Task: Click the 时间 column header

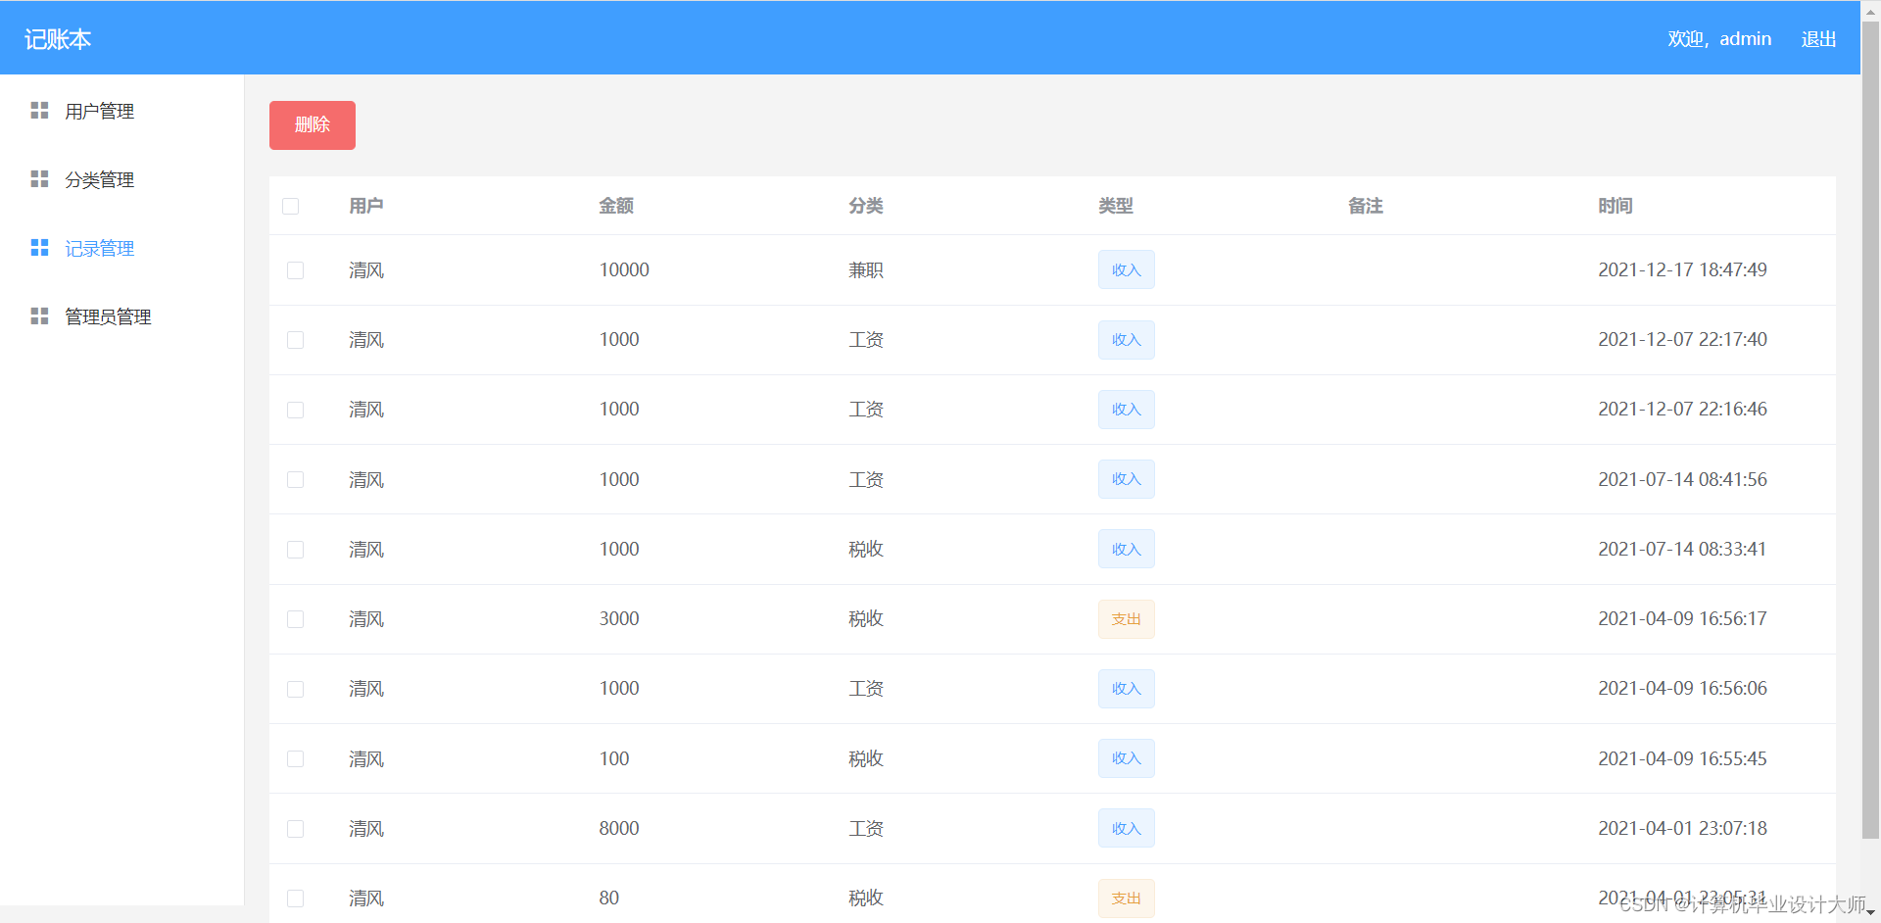Action: (x=1616, y=206)
